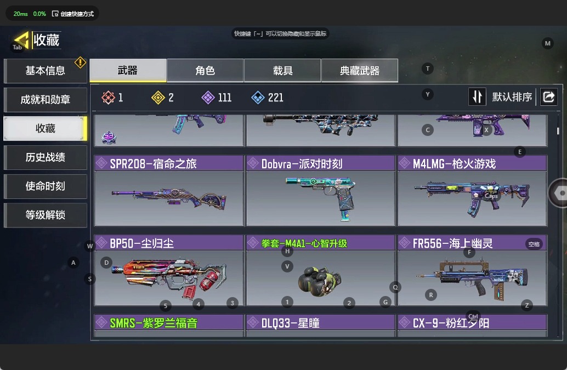Select the SPR208-宿命之旅 weapon card
The image size is (567, 370).
pyautogui.click(x=169, y=191)
